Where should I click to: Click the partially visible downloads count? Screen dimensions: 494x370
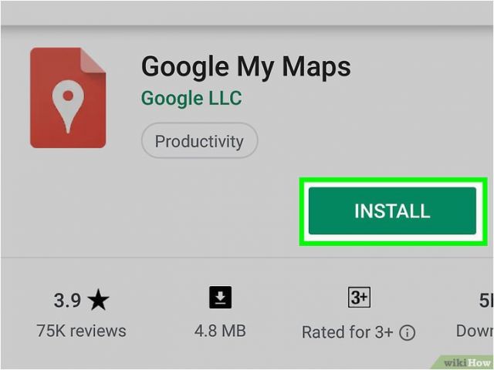pyautogui.click(x=486, y=300)
